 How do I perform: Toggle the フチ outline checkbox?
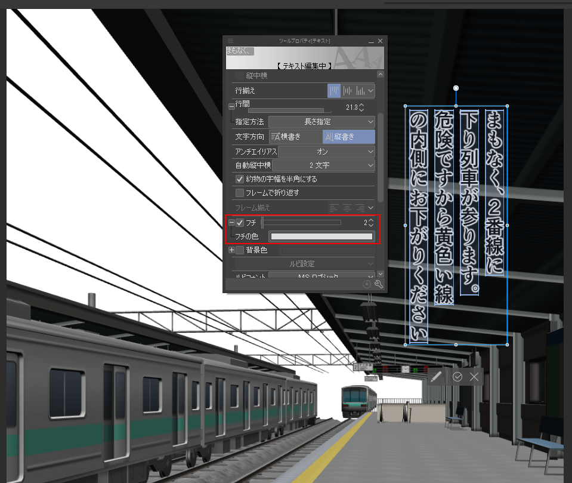[x=240, y=223]
